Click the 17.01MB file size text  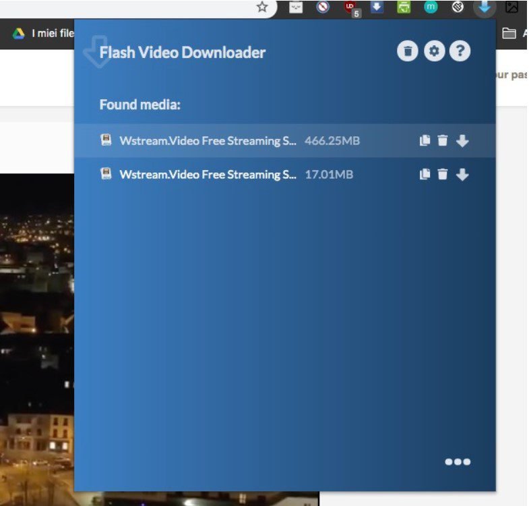pyautogui.click(x=329, y=174)
